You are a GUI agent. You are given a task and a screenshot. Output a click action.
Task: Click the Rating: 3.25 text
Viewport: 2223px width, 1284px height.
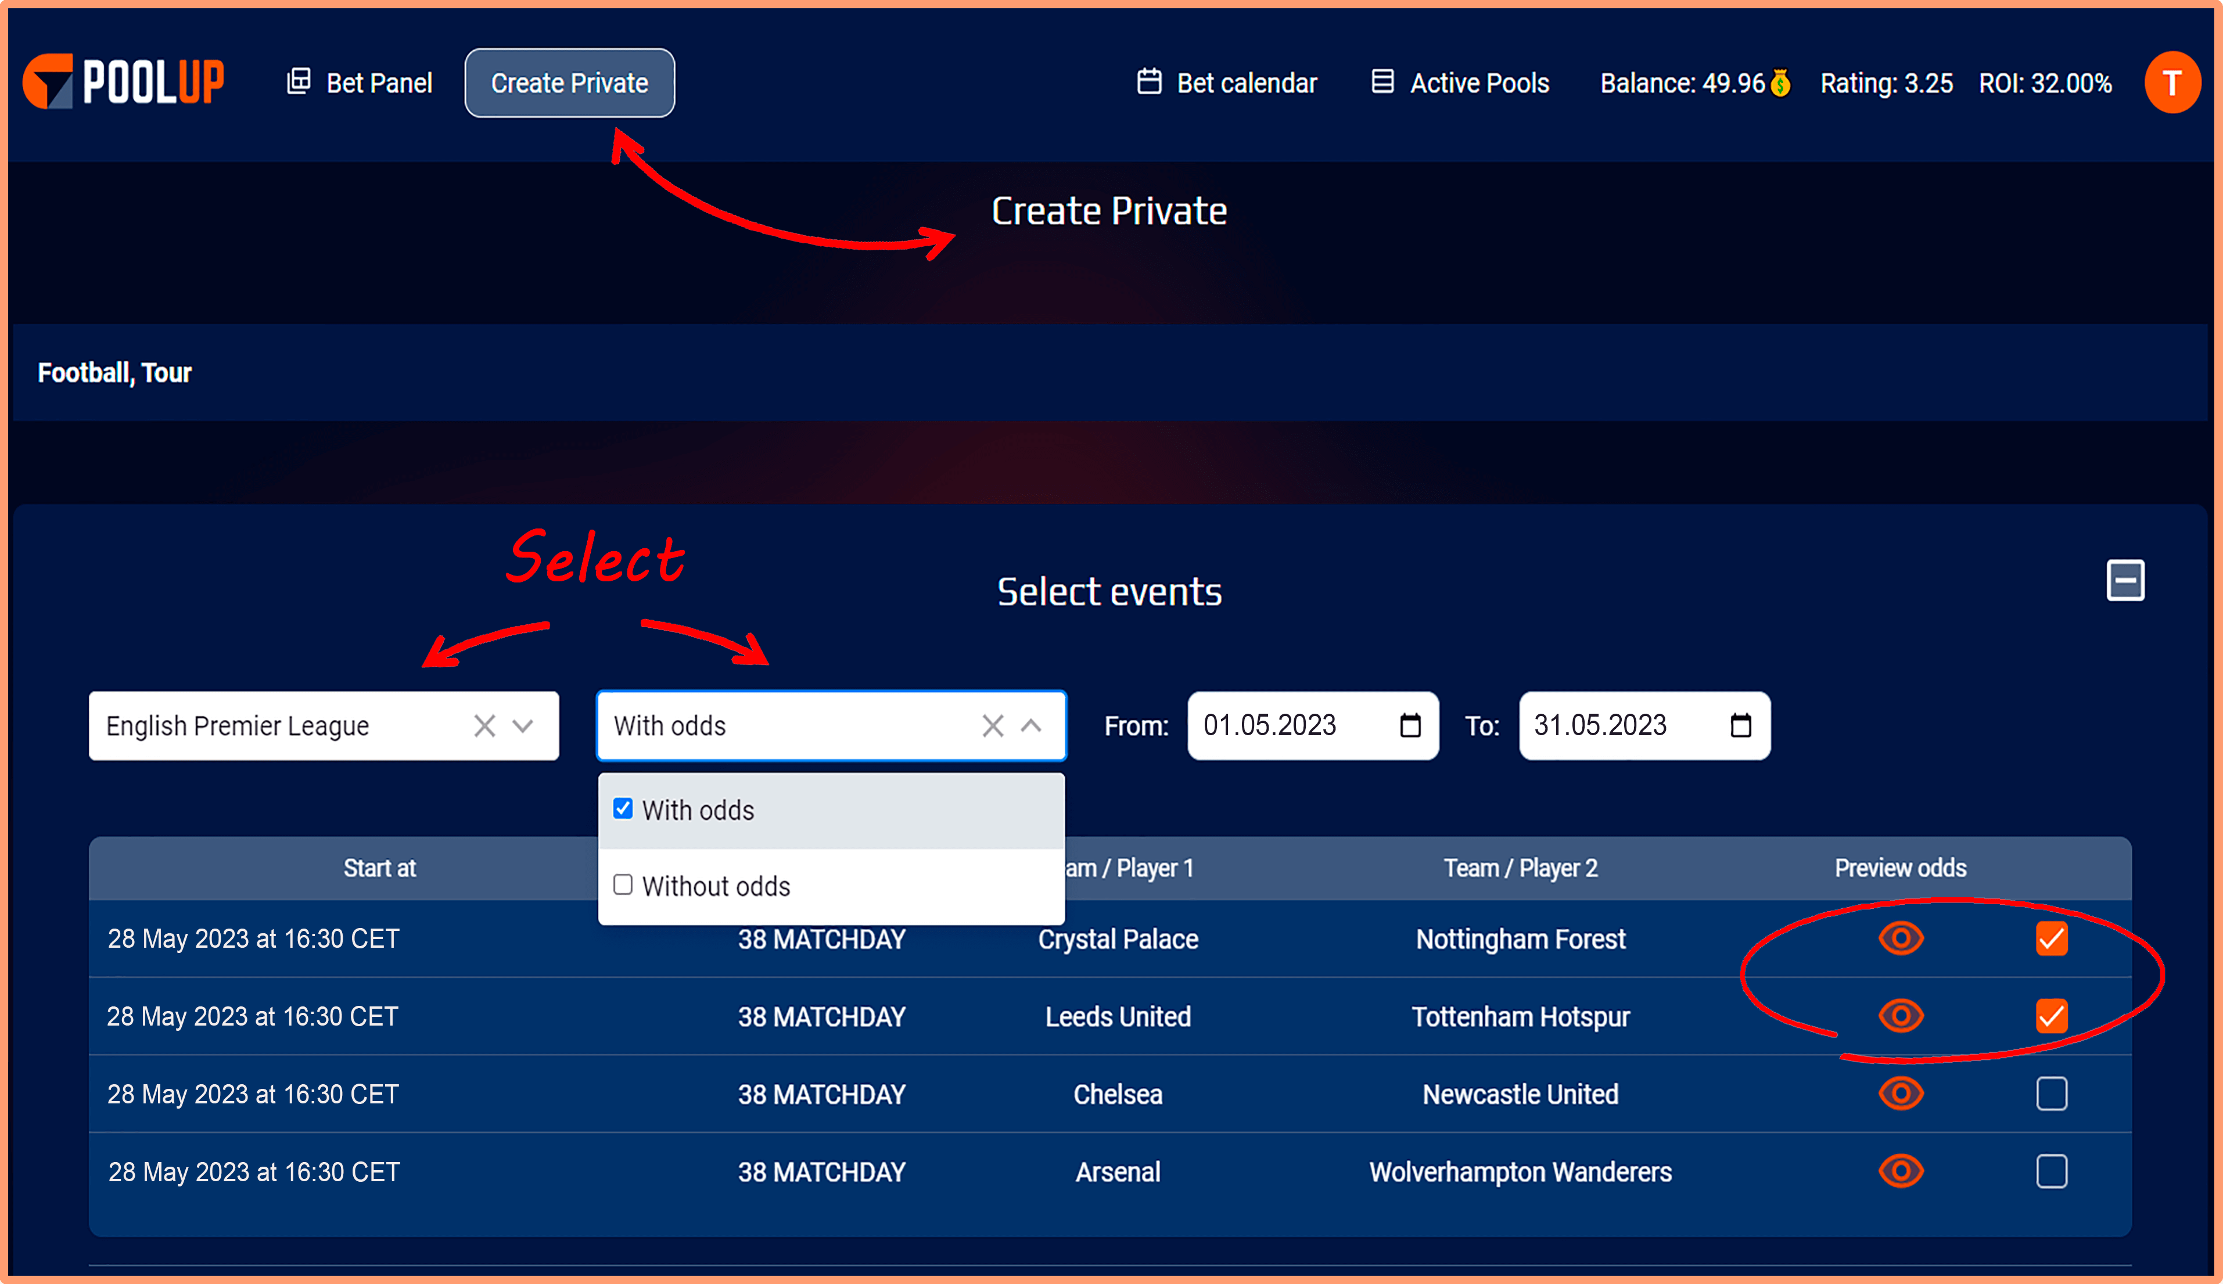tap(1886, 83)
